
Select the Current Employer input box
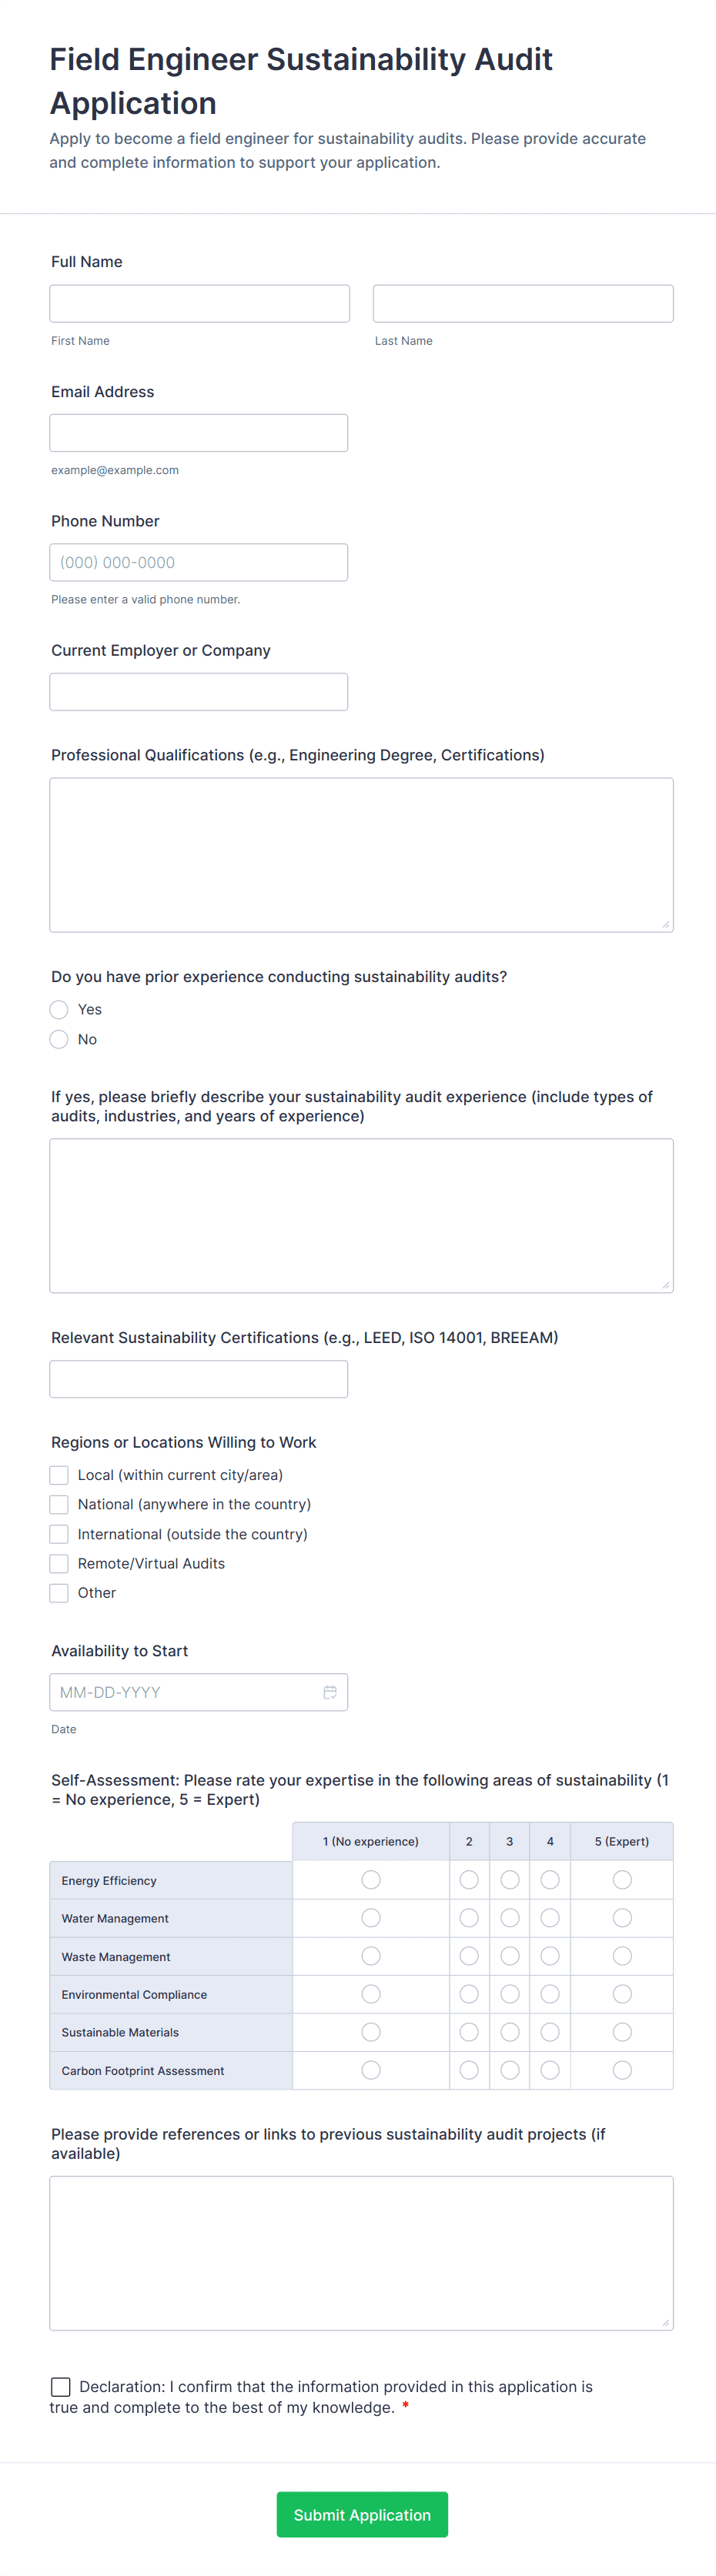[x=198, y=691]
